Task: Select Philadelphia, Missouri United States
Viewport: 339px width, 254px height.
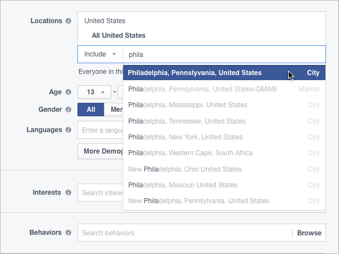Action: 224,185
